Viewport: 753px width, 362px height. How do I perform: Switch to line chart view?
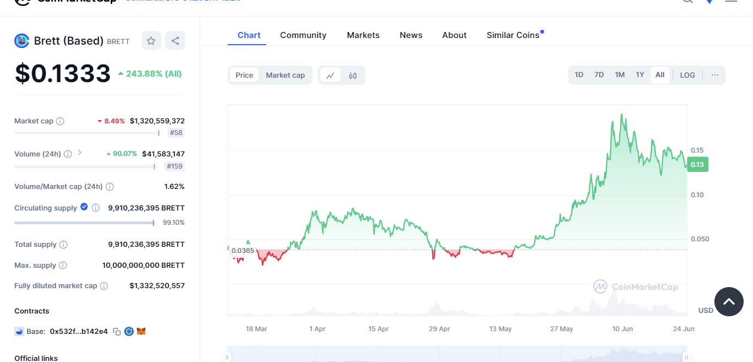click(330, 75)
